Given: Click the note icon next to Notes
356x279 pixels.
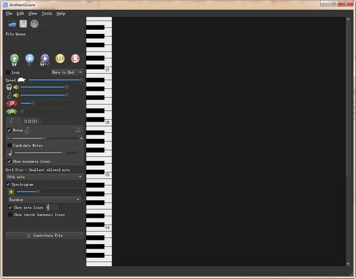Looking at the screenshot, I should (27, 130).
